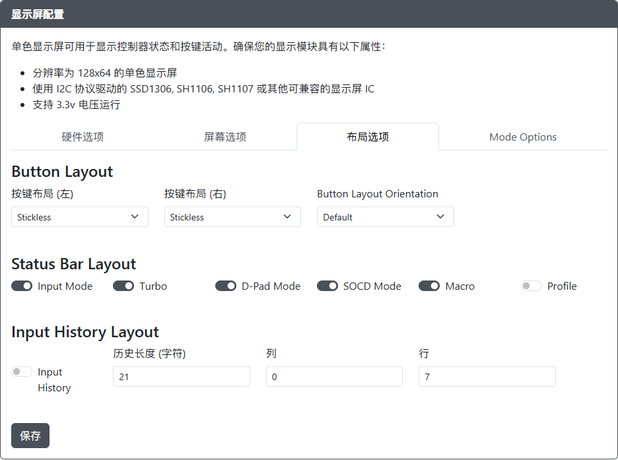Open the 按键布局 (右) dropdown

pyautogui.click(x=232, y=217)
